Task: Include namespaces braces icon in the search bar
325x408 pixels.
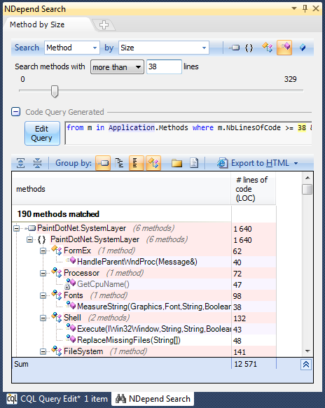Action: [249, 48]
